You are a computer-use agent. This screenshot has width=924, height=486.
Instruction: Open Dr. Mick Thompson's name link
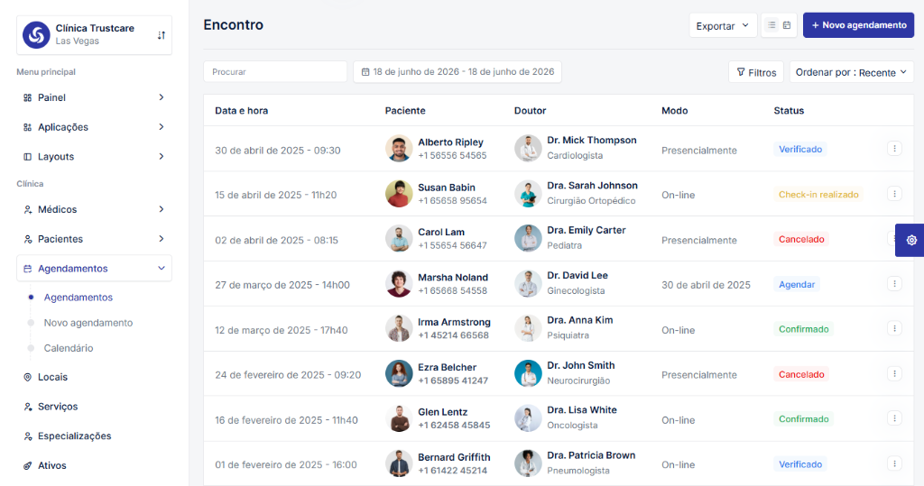coord(592,140)
